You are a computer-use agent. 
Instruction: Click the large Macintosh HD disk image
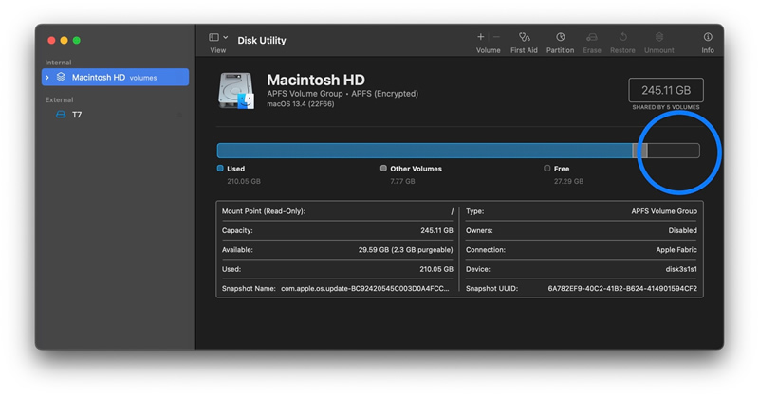[236, 90]
